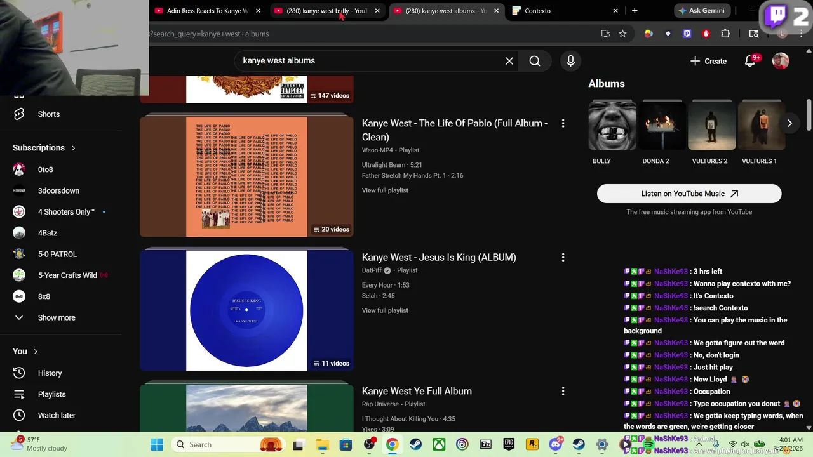Click the magnifying glass search button

pos(535,61)
